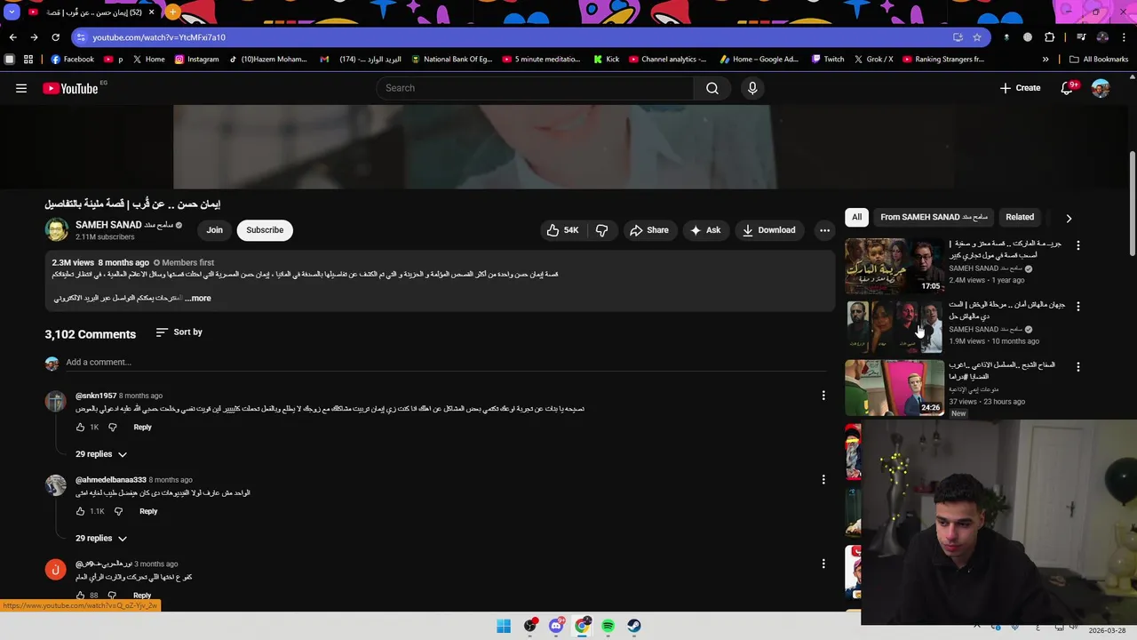The height and width of the screenshot is (640, 1137).
Task: Start voice search with microphone icon
Action: [752, 88]
